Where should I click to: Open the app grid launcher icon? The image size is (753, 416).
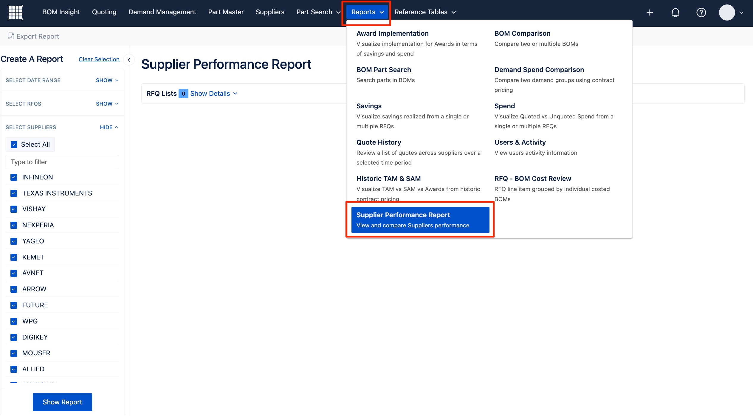coord(15,12)
